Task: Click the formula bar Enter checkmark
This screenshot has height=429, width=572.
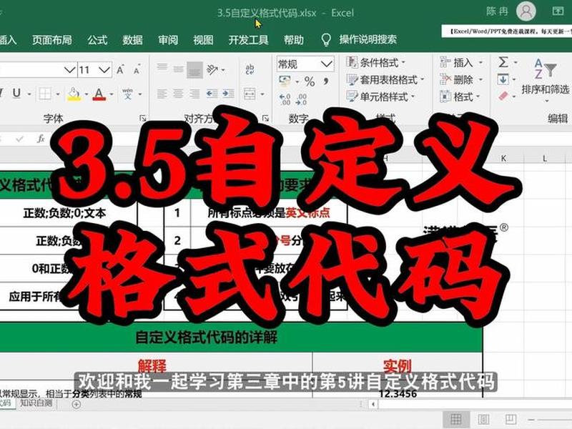Action: 20,139
